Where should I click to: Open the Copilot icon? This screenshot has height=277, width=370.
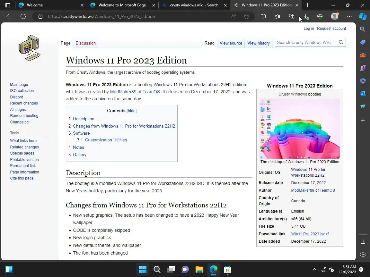tap(363, 16)
